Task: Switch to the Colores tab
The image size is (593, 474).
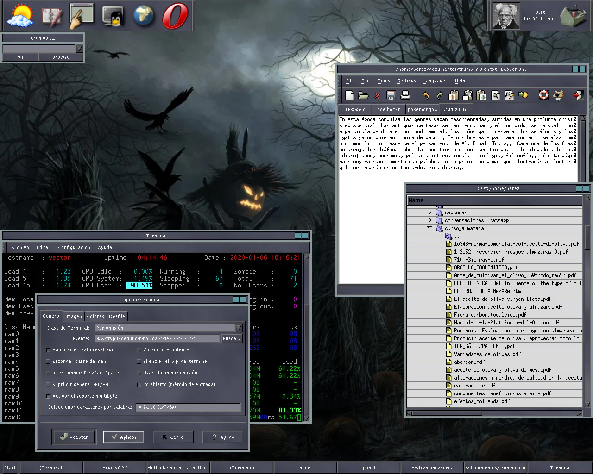Action: pos(95,316)
